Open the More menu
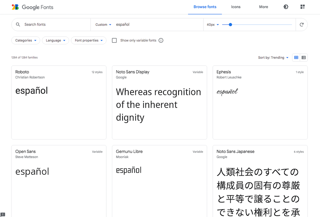 click(263, 7)
